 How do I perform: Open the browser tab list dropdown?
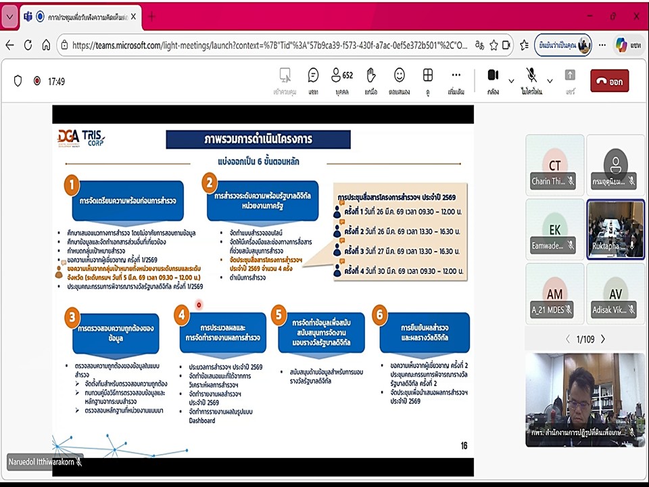[x=9, y=16]
